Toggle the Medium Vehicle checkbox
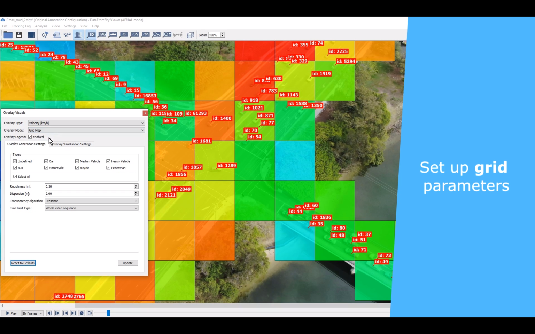535x334 pixels. coord(77,161)
